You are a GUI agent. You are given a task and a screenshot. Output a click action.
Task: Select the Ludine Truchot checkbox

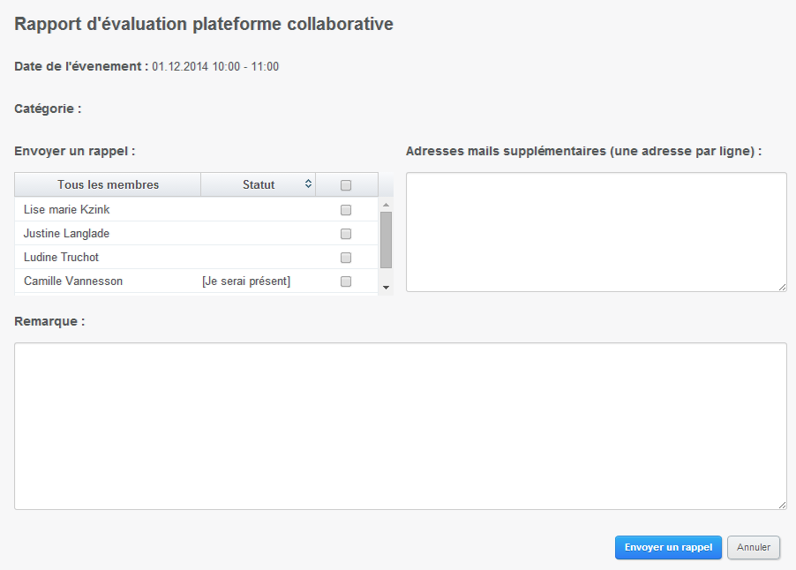pos(346,258)
